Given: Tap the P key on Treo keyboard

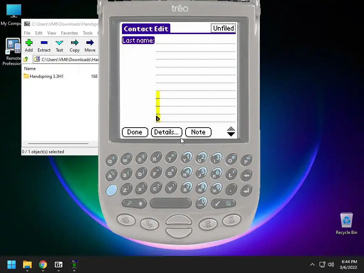Looking at the screenshot, I should pyautogui.click(x=246, y=160).
